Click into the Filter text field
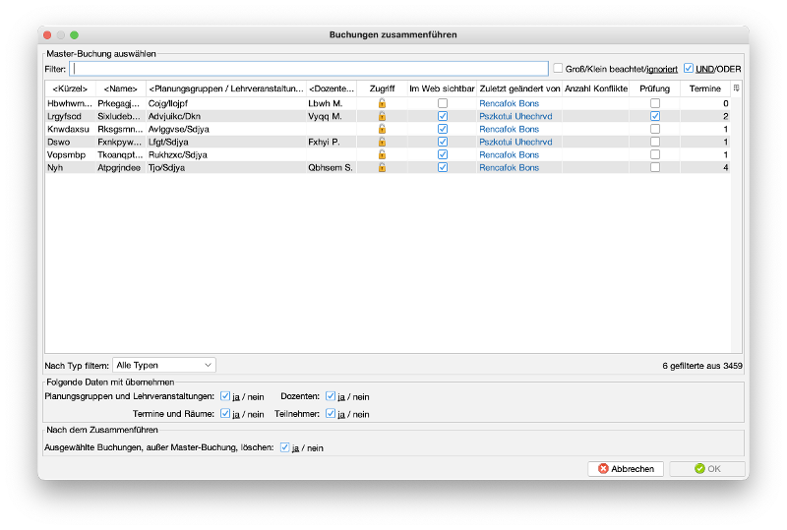Viewport: 787px width, 530px height. tap(309, 69)
